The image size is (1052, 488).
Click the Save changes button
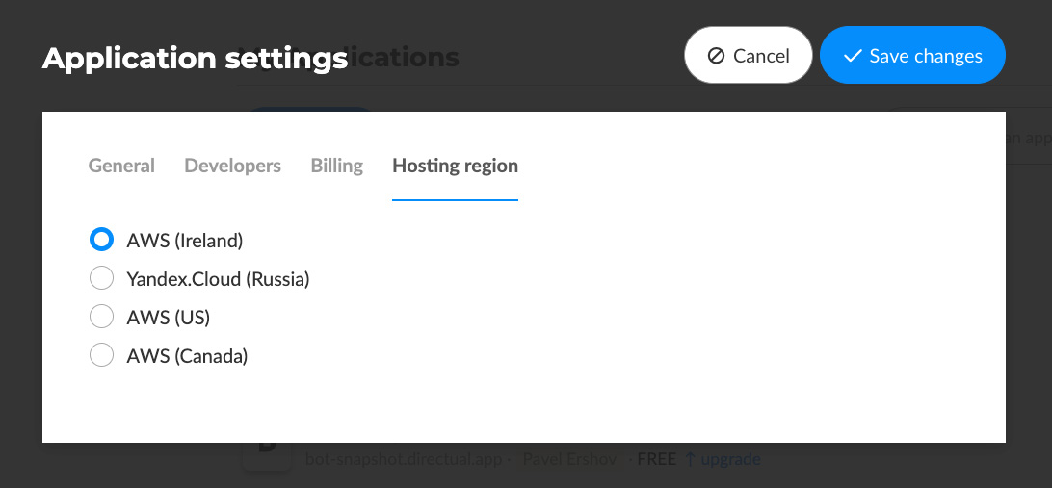tap(912, 56)
